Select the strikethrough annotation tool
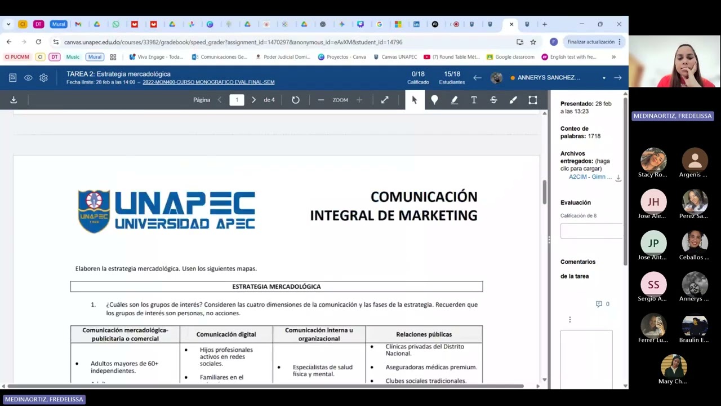The width and height of the screenshot is (721, 406). (x=493, y=100)
